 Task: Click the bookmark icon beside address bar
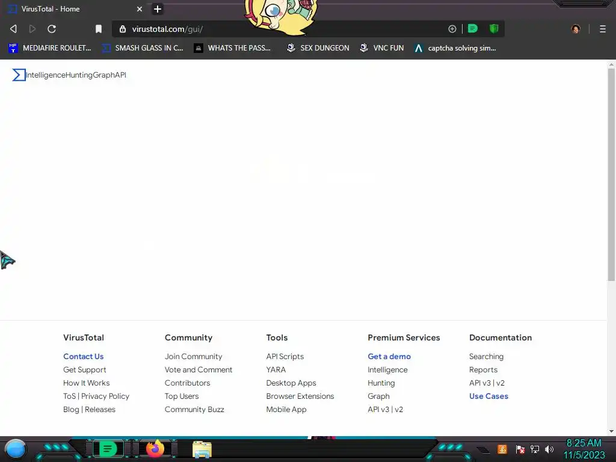point(99,29)
